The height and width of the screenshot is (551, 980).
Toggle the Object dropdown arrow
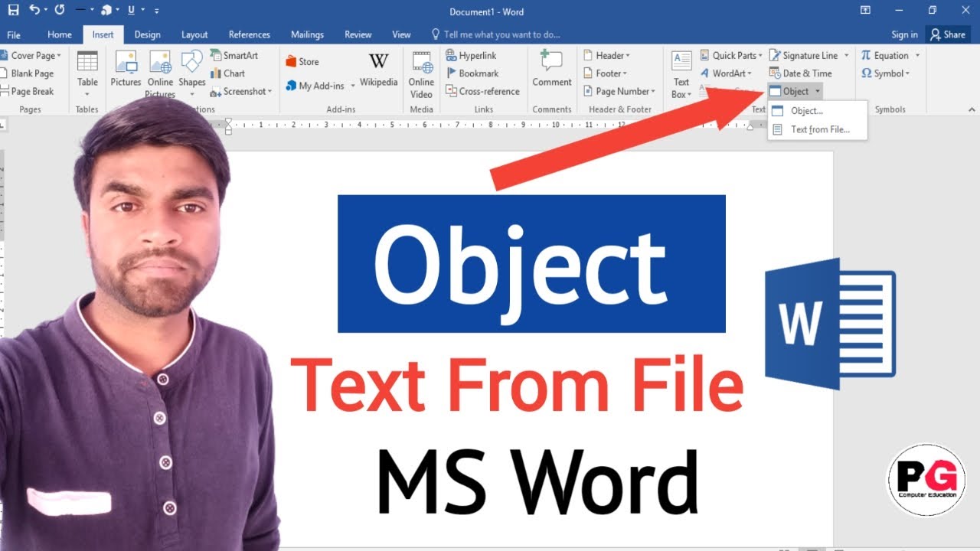(x=818, y=91)
